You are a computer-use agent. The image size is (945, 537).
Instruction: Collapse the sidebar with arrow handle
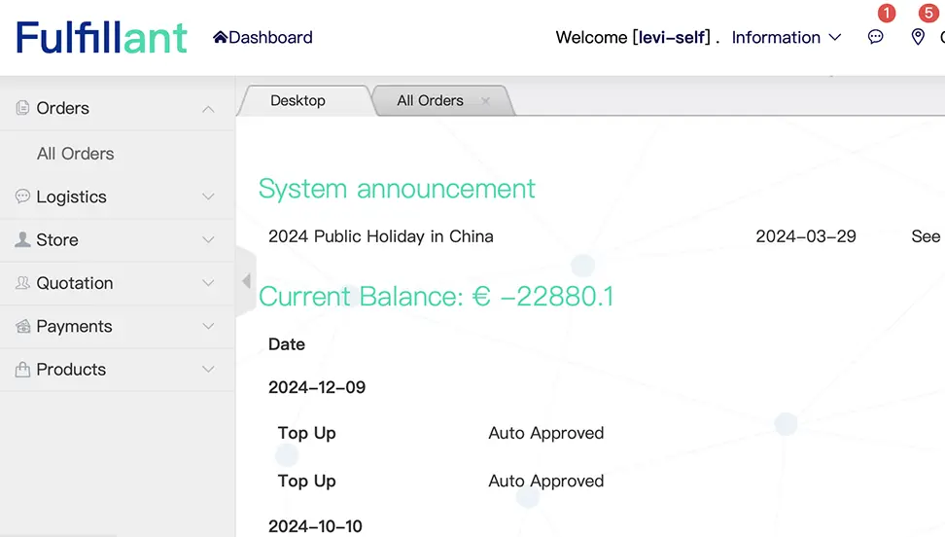(x=246, y=281)
